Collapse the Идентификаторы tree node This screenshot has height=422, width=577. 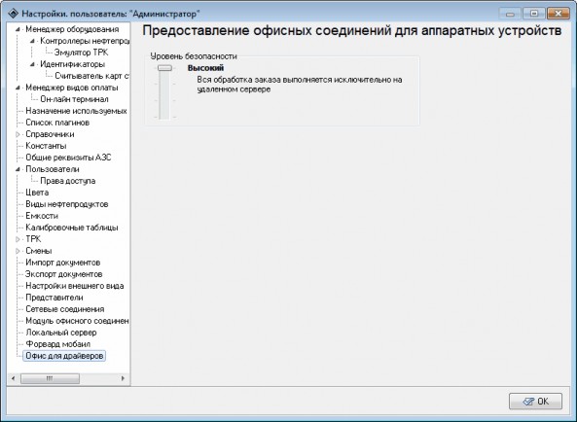point(32,64)
